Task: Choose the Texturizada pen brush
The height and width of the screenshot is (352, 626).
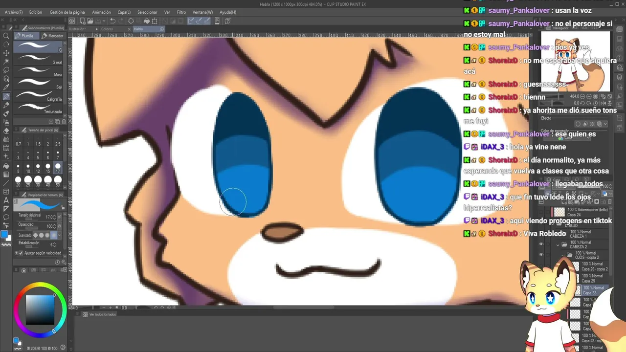Action: (39, 108)
